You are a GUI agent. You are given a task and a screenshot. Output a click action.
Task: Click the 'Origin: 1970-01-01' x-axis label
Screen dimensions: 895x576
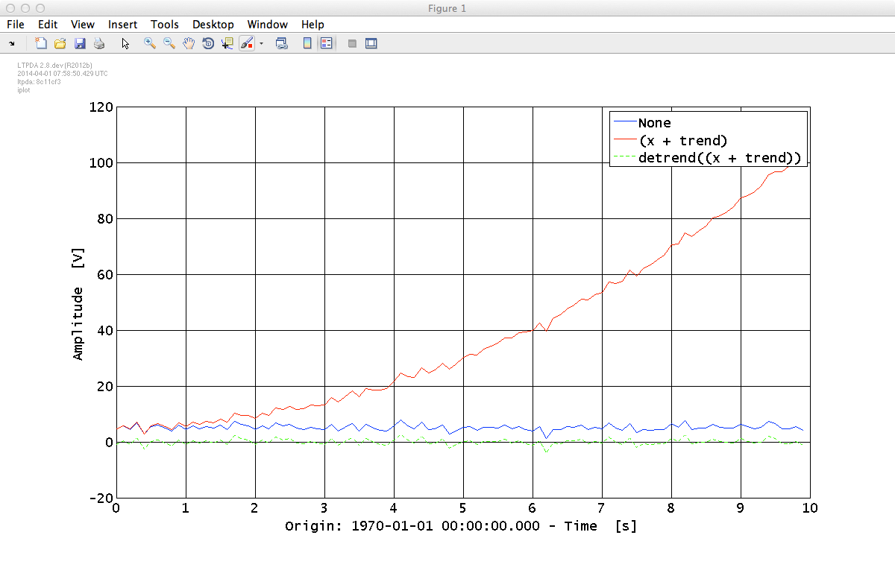click(x=461, y=526)
